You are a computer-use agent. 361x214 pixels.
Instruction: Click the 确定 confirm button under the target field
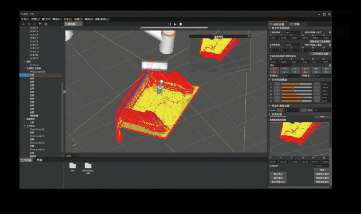tap(322, 170)
